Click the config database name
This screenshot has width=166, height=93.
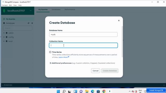click(x=11, y=37)
